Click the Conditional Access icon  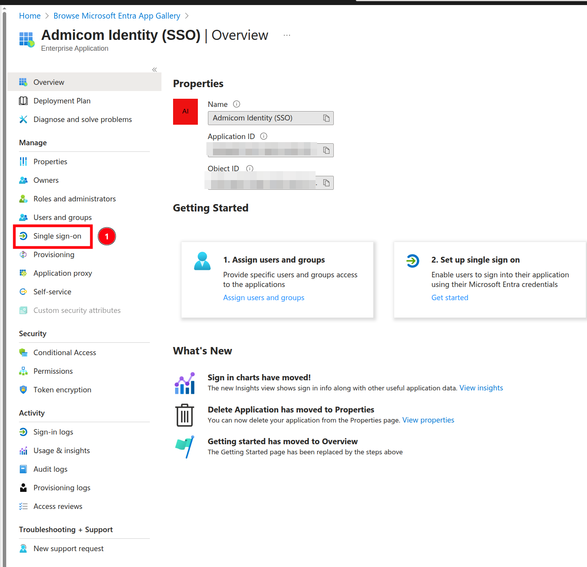[x=23, y=352]
